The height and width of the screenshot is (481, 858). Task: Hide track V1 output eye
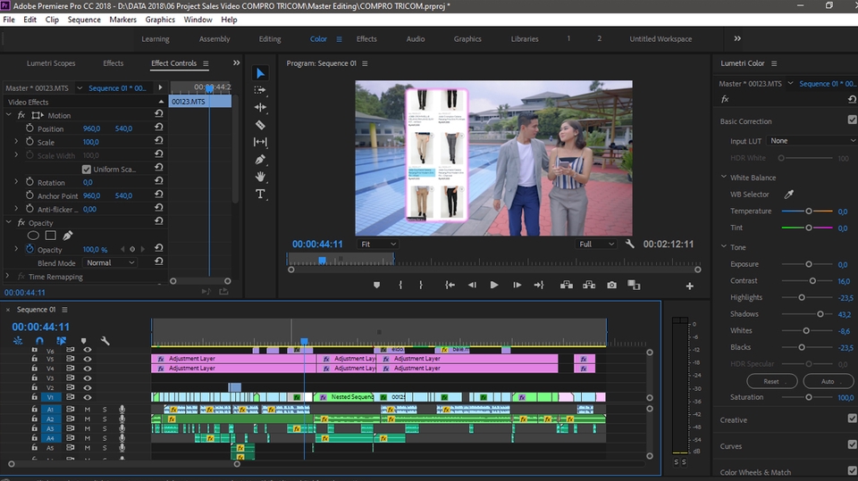[x=87, y=397]
